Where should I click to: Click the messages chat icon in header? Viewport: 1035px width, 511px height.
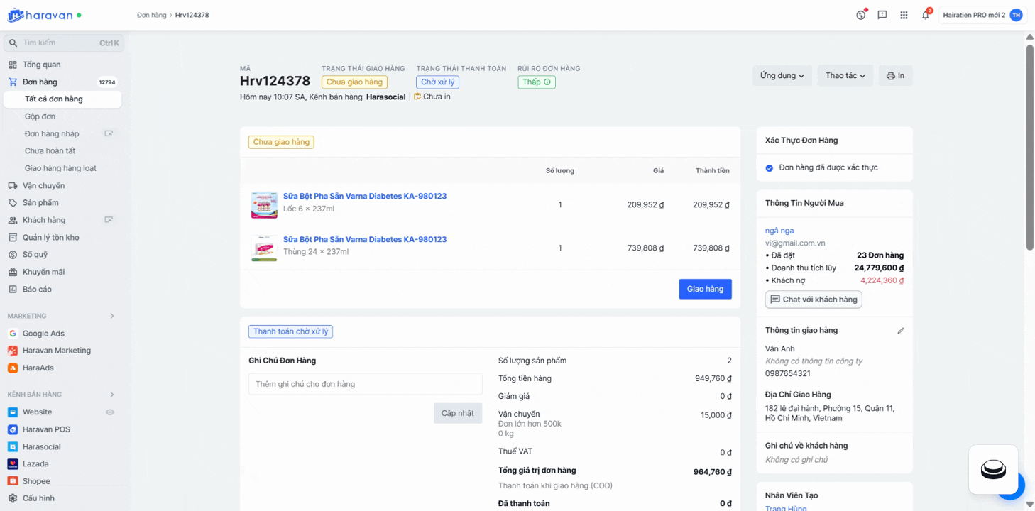click(x=882, y=15)
